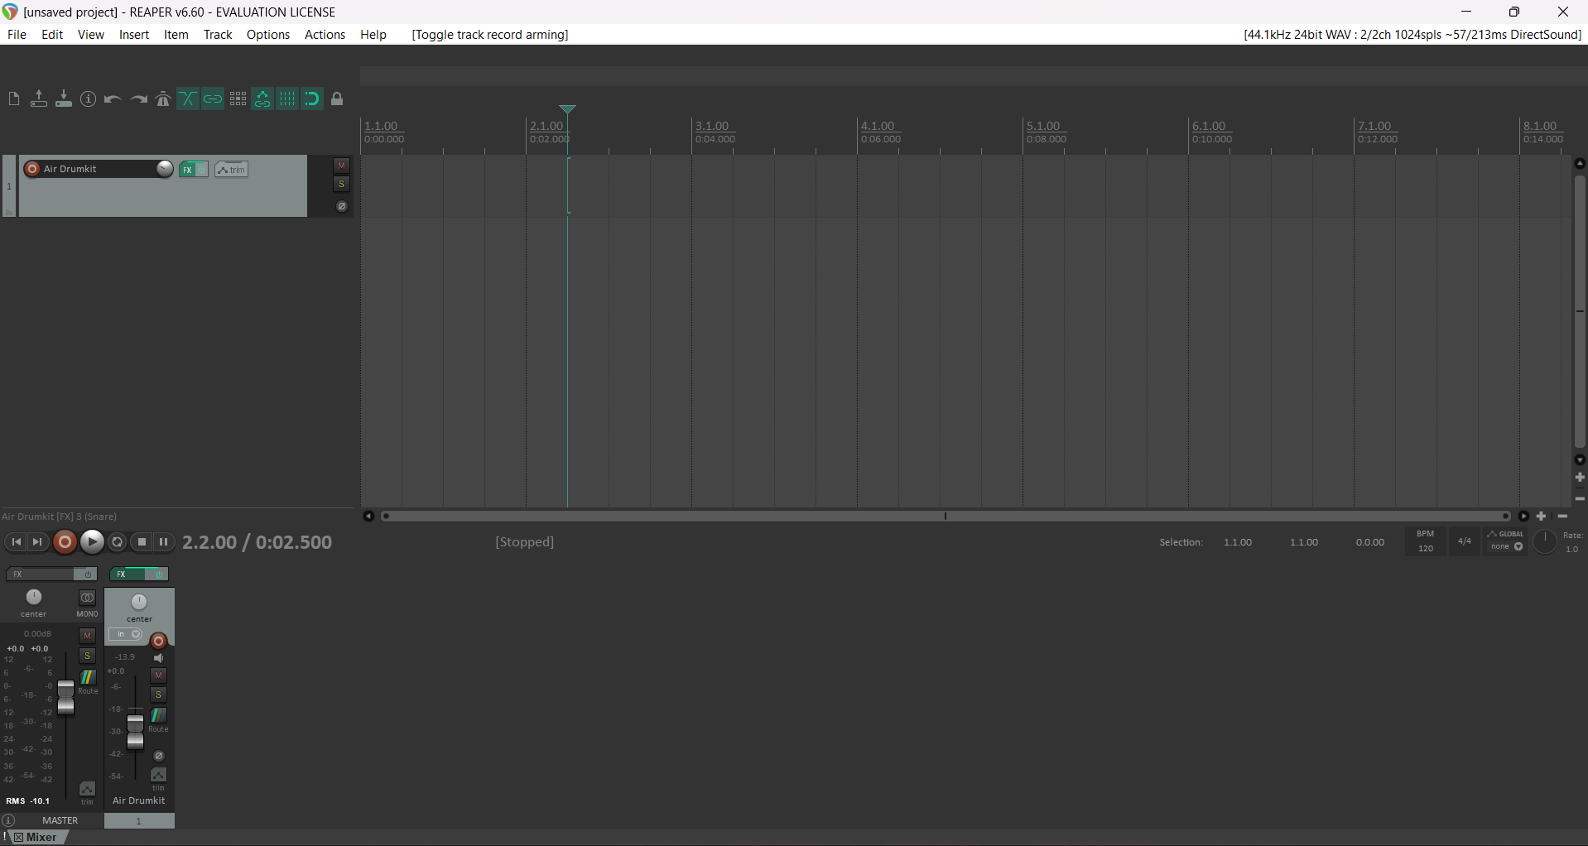Toggle the metronome toolbar icon

163,99
